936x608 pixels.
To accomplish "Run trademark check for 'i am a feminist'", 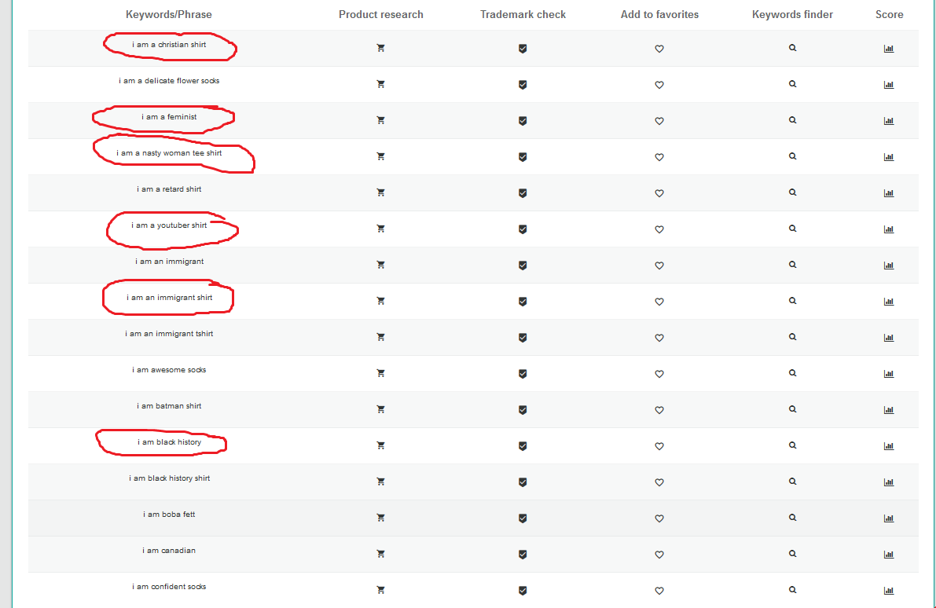I will point(523,120).
